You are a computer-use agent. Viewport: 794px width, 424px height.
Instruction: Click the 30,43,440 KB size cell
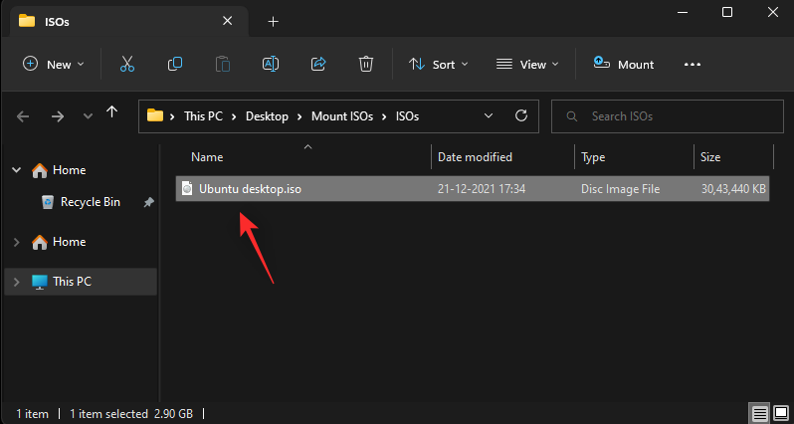(733, 189)
